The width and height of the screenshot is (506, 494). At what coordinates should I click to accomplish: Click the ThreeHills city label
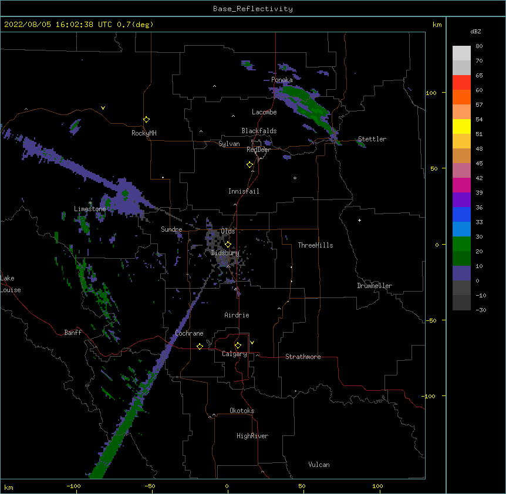315,245
